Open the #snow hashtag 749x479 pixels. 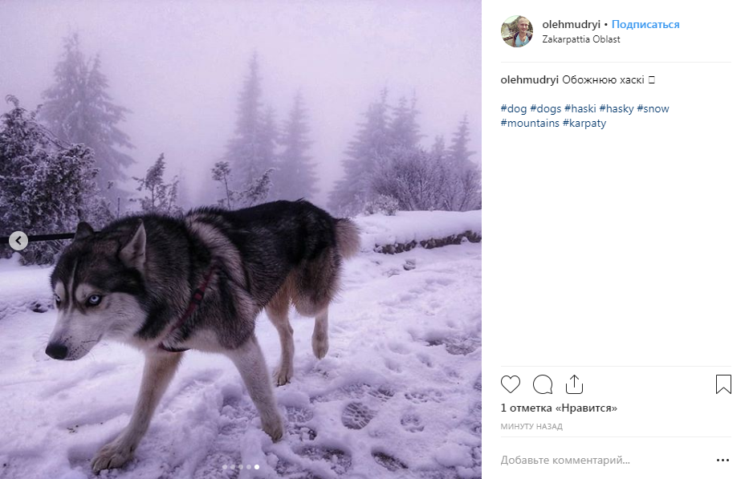coord(653,108)
